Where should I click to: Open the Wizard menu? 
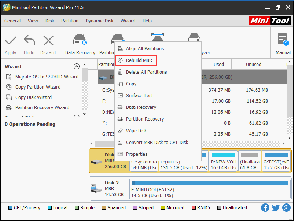128,21
